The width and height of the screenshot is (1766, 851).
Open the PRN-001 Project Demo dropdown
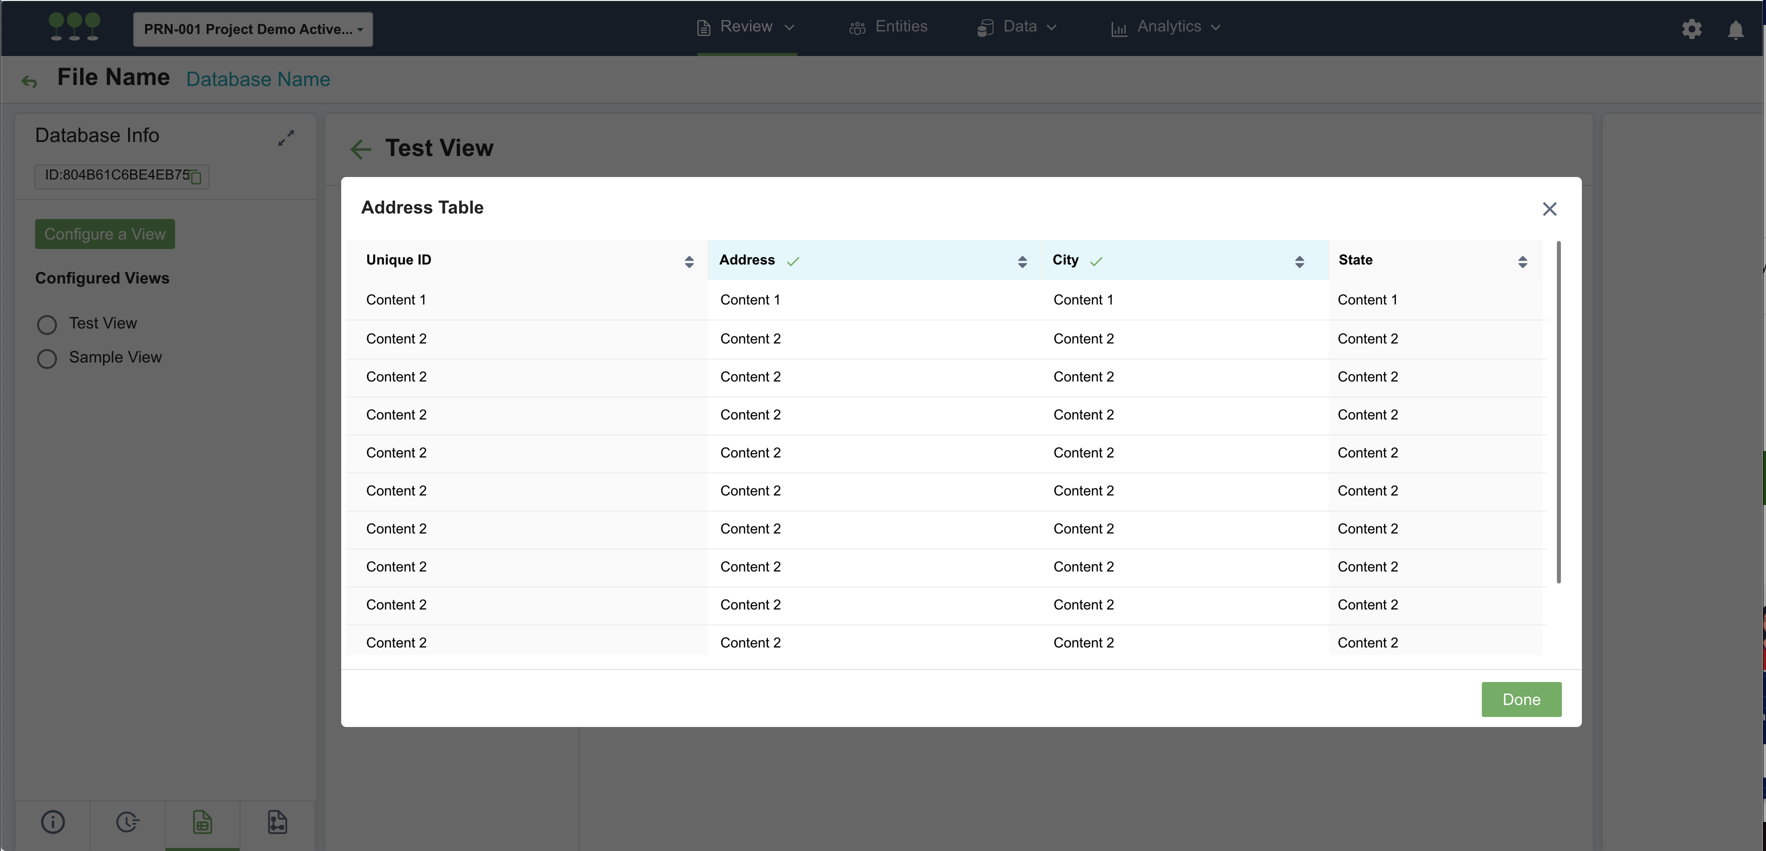[252, 29]
